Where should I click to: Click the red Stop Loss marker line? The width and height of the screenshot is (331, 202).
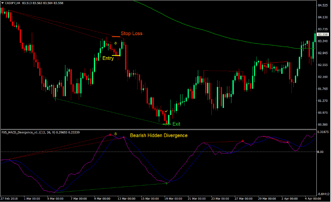point(116,36)
